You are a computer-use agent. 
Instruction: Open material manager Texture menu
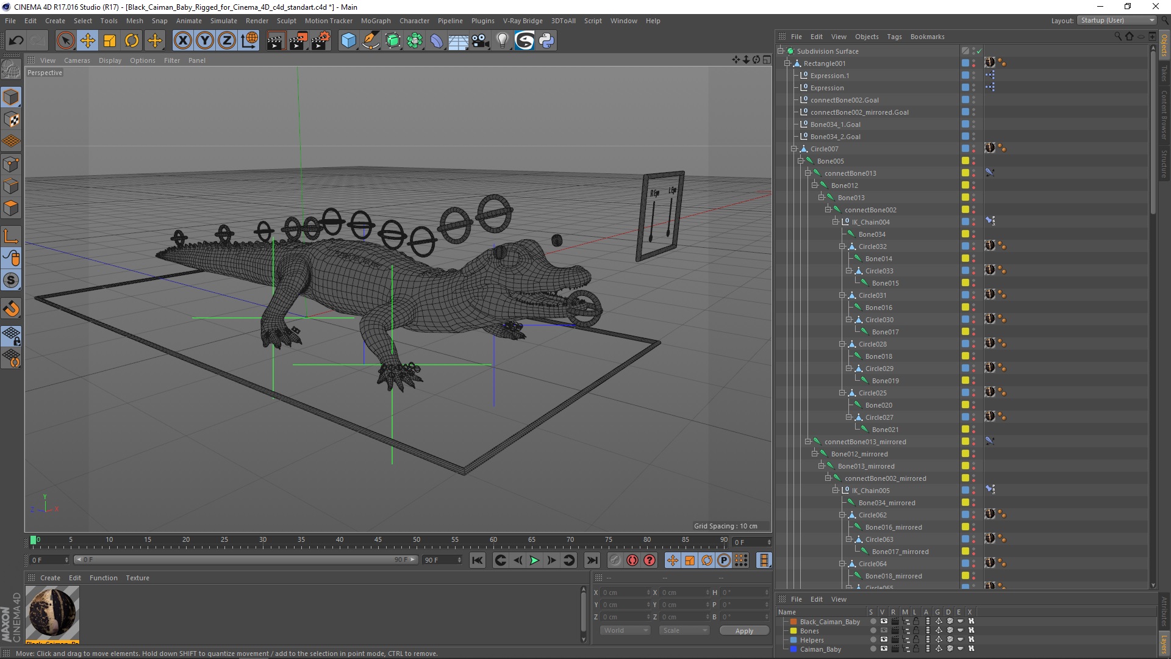(x=137, y=578)
